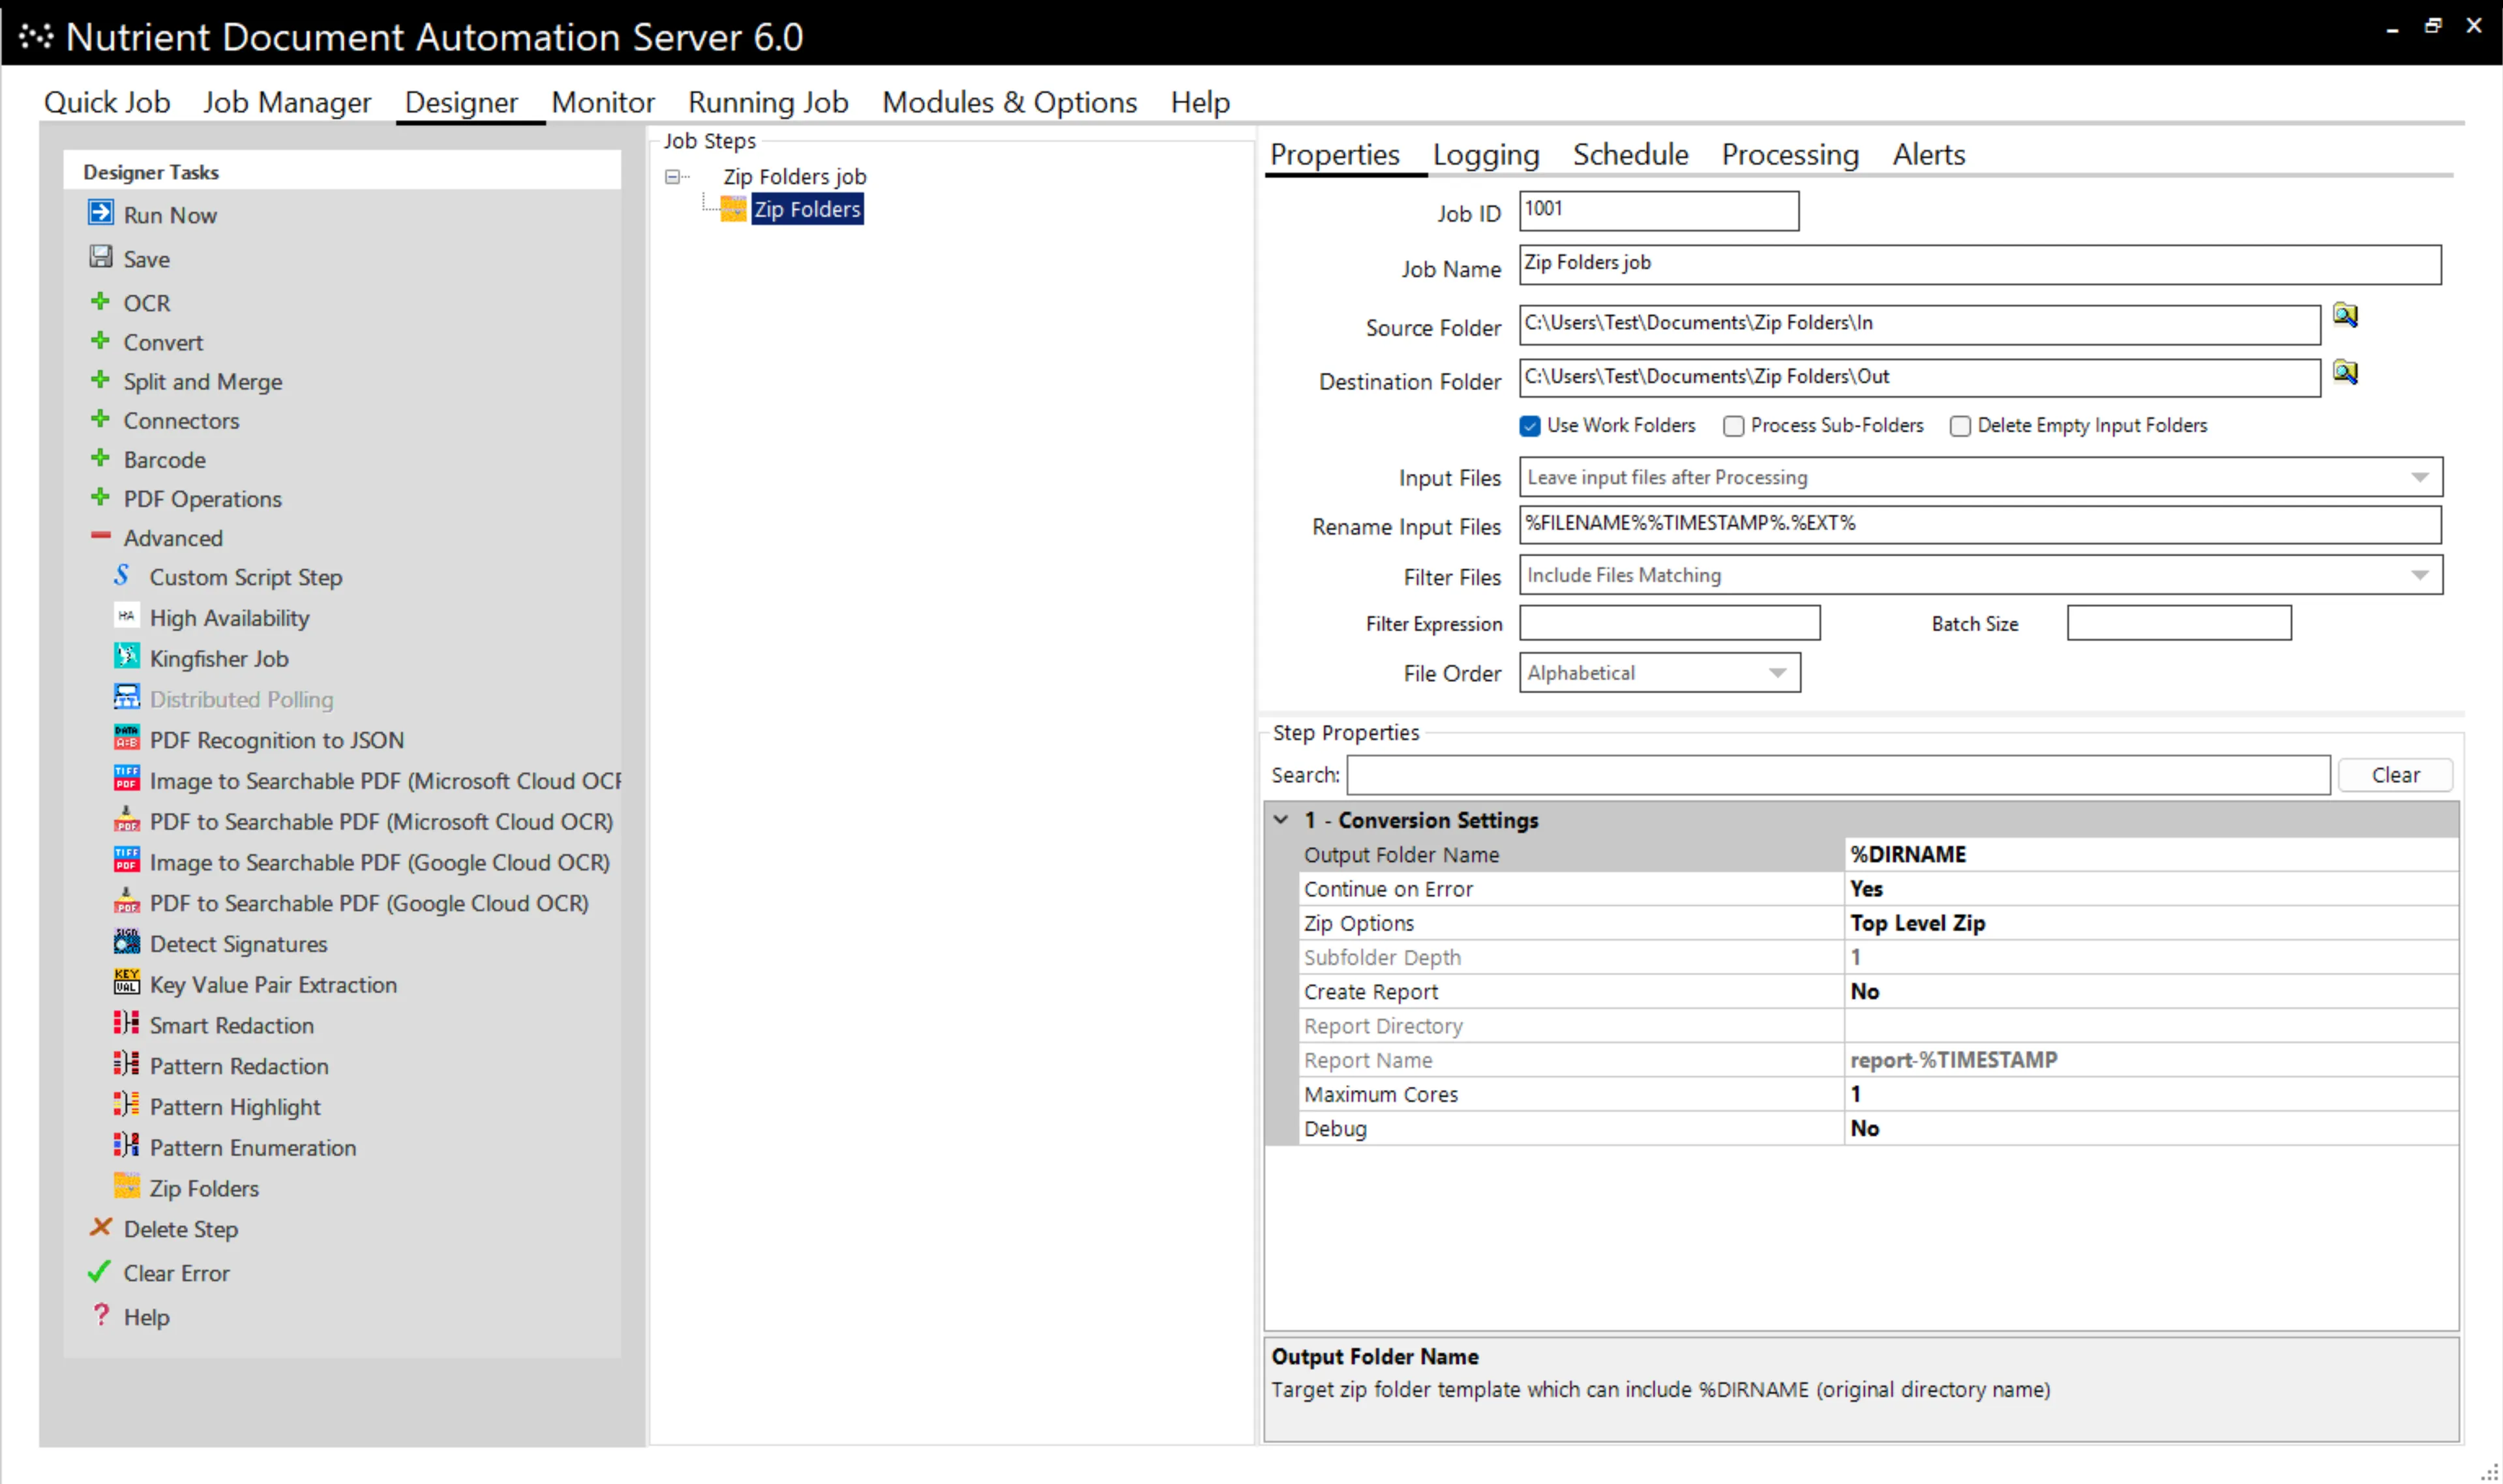Select Clear Error in Designer Tasks
Image resolution: width=2503 pixels, height=1484 pixels.
tap(176, 1273)
